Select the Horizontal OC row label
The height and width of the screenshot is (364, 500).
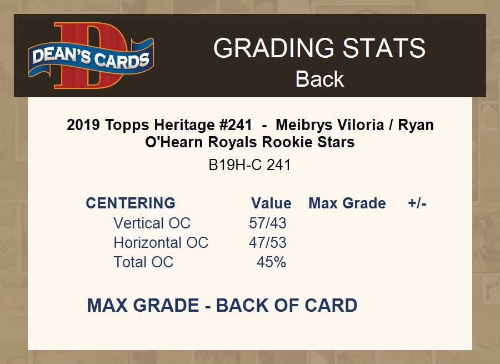coord(161,242)
